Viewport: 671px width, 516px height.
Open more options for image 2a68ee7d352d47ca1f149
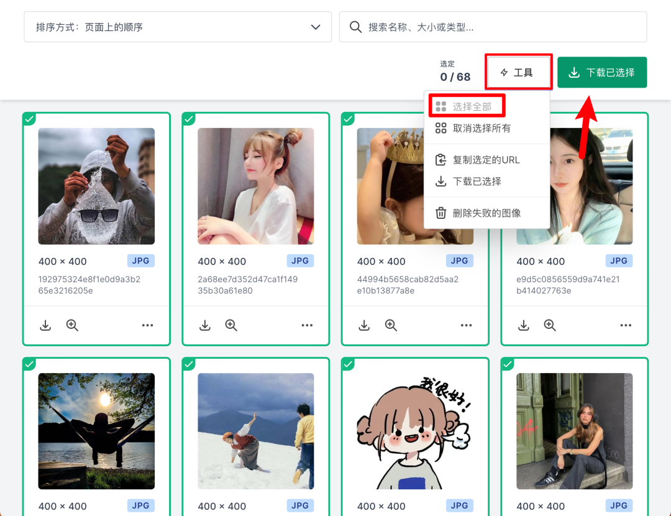307,325
